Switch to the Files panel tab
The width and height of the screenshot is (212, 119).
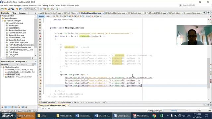14,13
